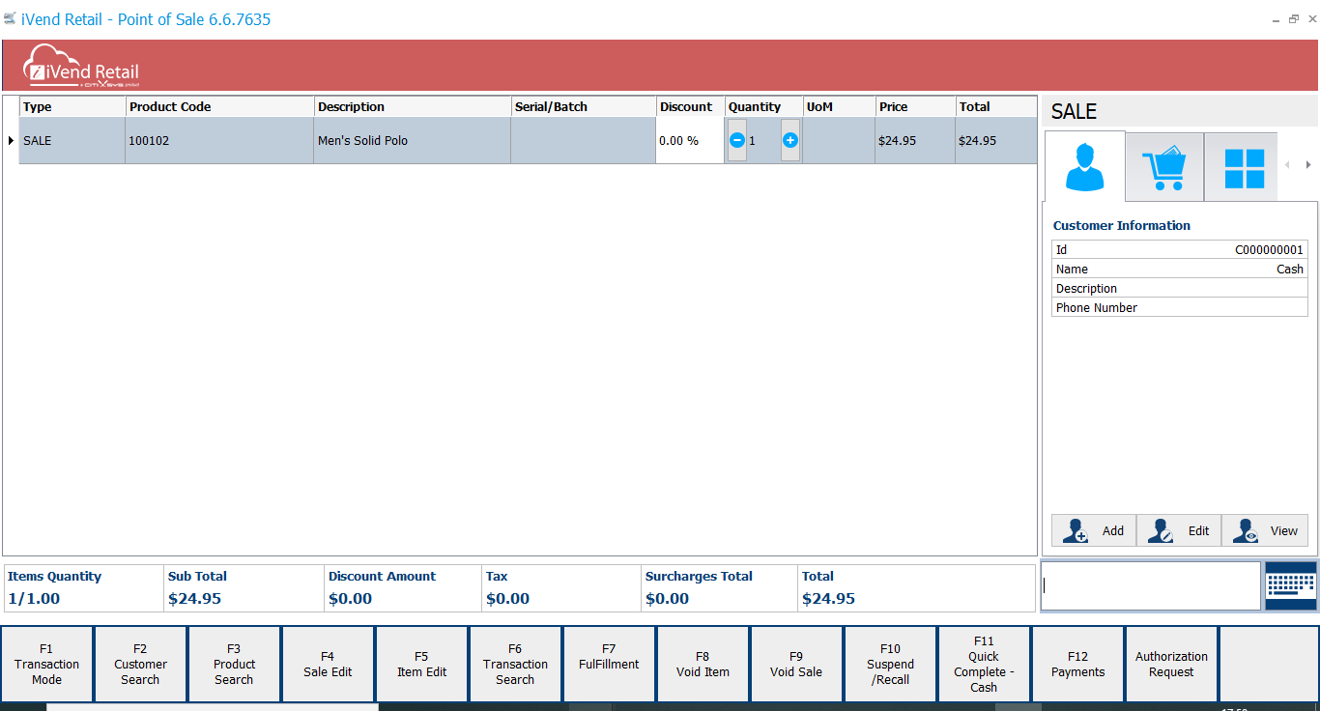Click the customer Description row
This screenshot has height=711, width=1320.
(1179, 289)
